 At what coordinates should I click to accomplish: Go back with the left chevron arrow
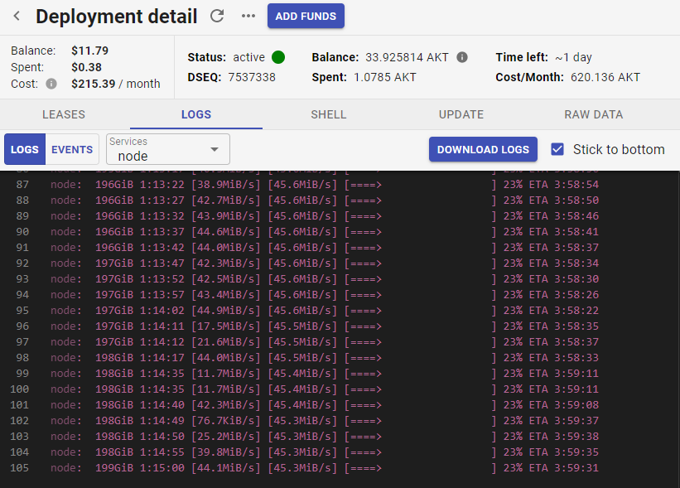pos(17,16)
